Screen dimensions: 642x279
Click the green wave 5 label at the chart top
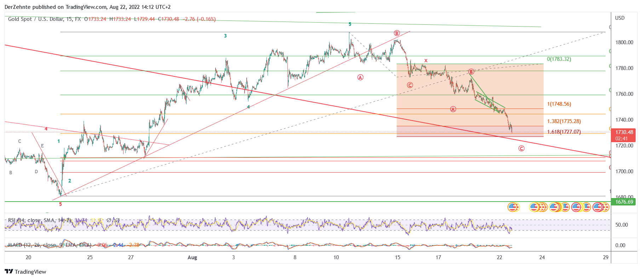point(350,24)
